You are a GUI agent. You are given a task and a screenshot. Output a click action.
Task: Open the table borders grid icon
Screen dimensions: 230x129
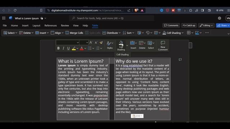(x=189, y=33)
